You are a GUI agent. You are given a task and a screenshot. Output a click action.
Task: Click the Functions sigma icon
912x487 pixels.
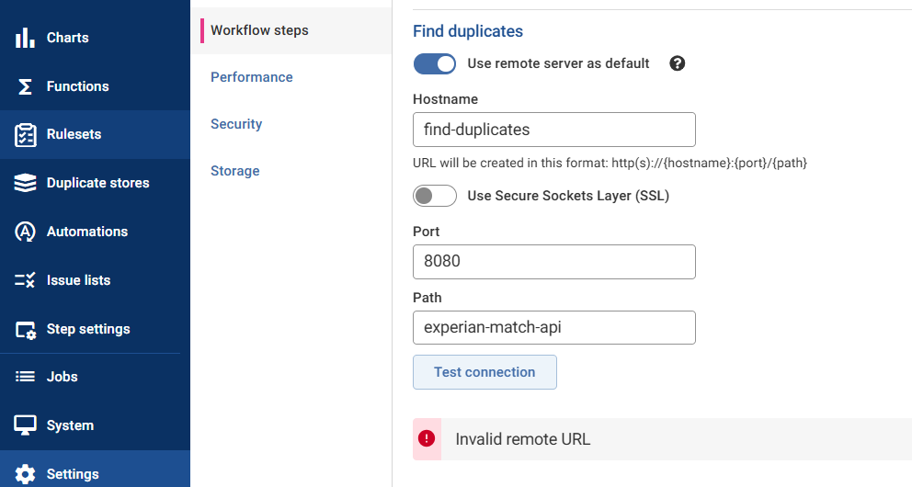25,86
